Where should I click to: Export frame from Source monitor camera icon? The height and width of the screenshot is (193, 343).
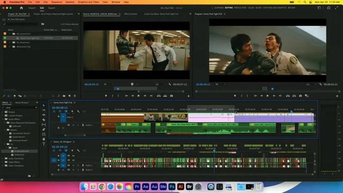171,96
